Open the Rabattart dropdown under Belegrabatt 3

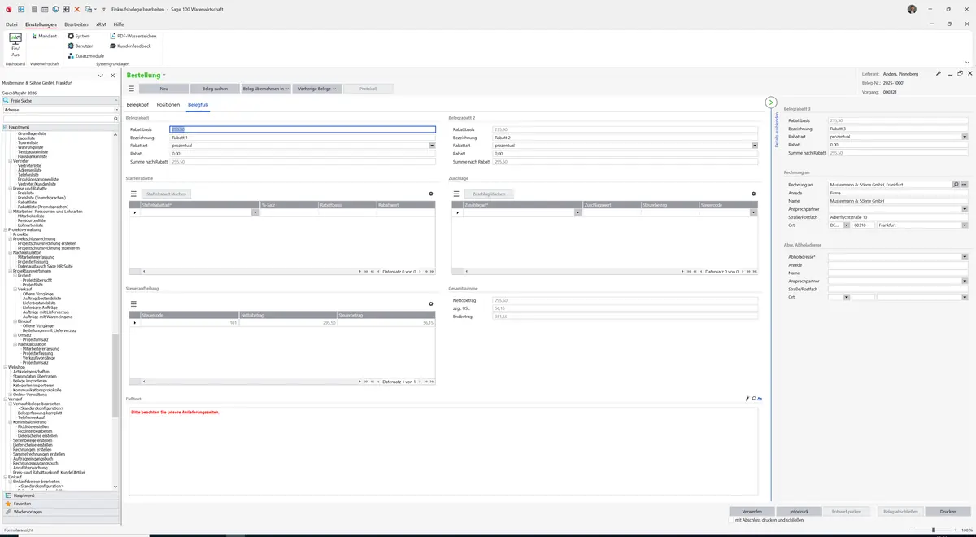pos(965,137)
